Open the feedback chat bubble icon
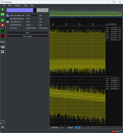Image resolution: width=123 pixels, height=133 pixels. tap(3, 122)
